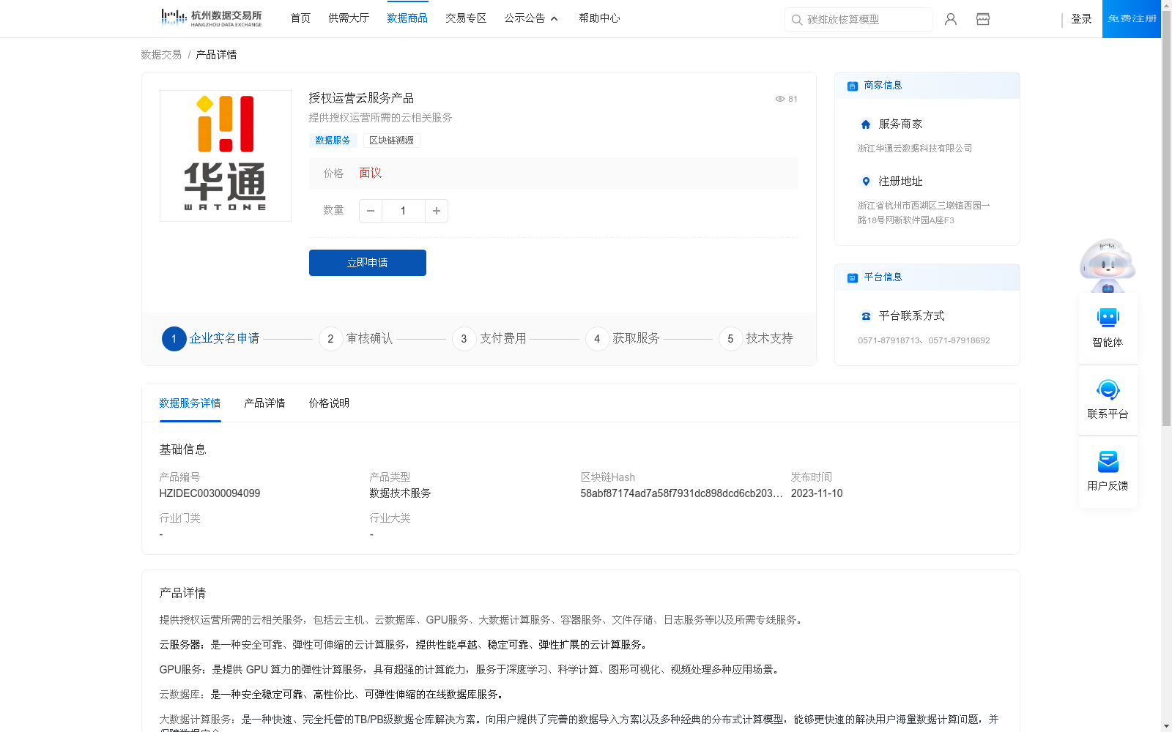1172x732 pixels.
Task: Decrease quantity with minus button
Action: 371,211
